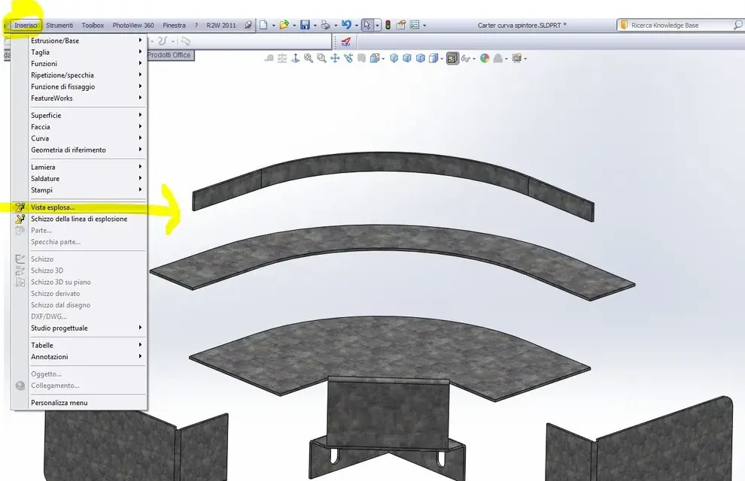Open the New document dropdown arrow
This screenshot has width=745, height=481.
(x=274, y=26)
